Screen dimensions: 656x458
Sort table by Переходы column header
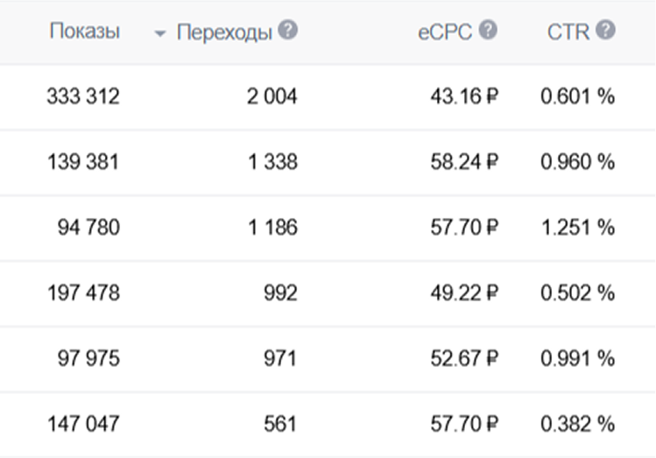click(224, 32)
